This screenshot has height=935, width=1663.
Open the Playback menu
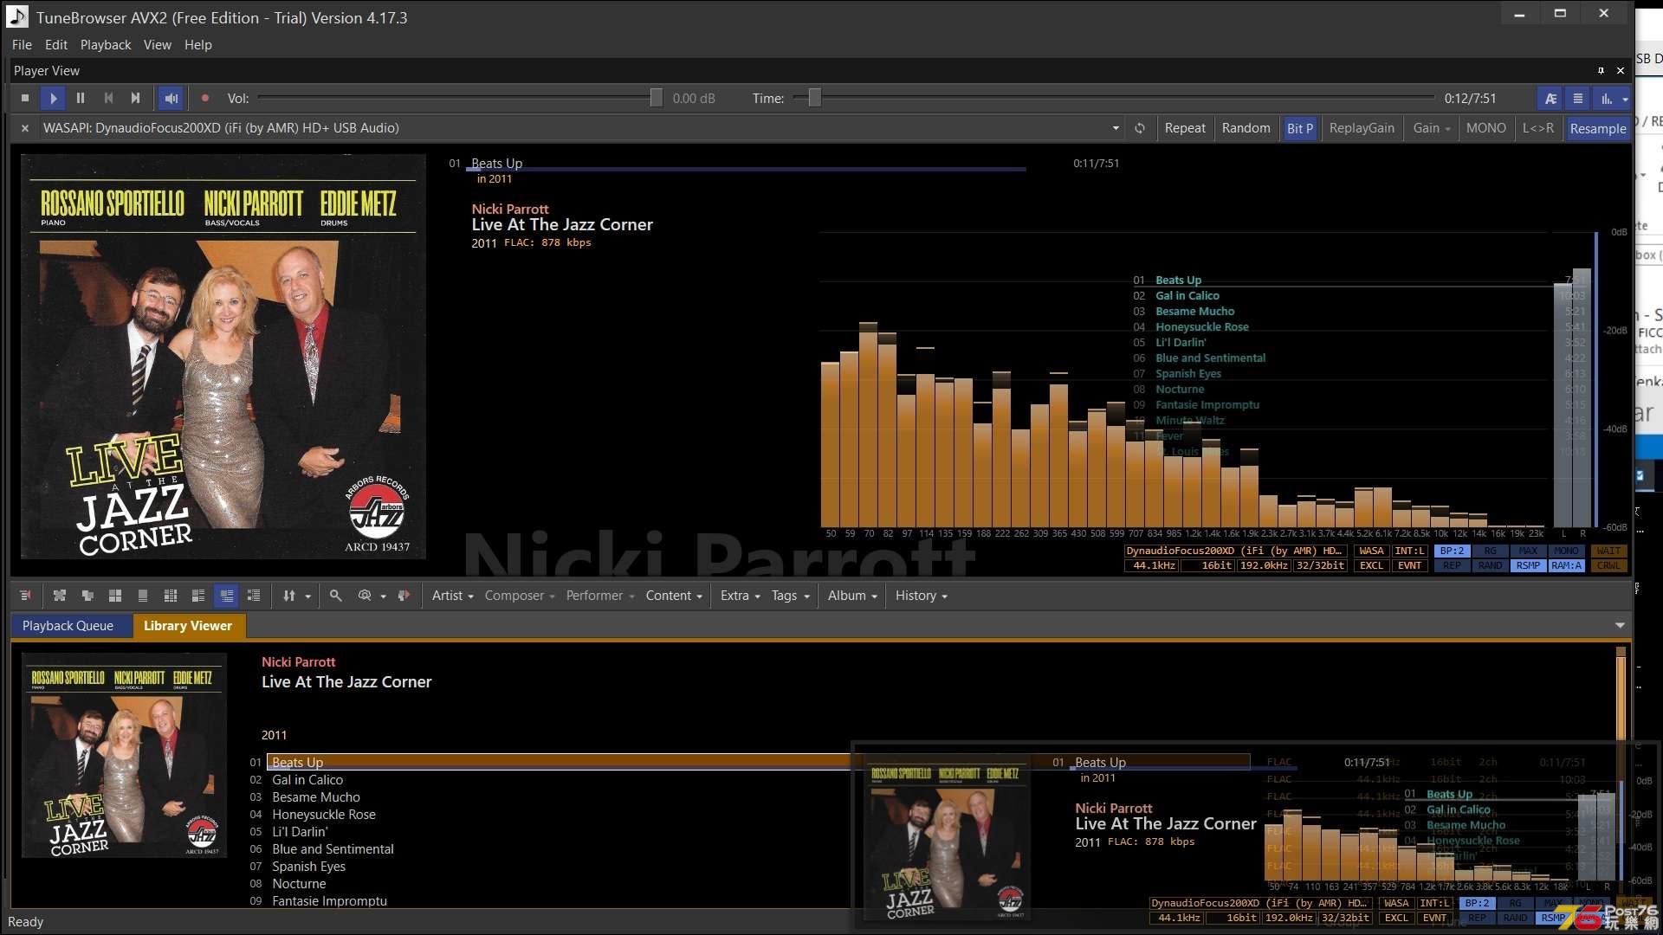click(x=106, y=45)
